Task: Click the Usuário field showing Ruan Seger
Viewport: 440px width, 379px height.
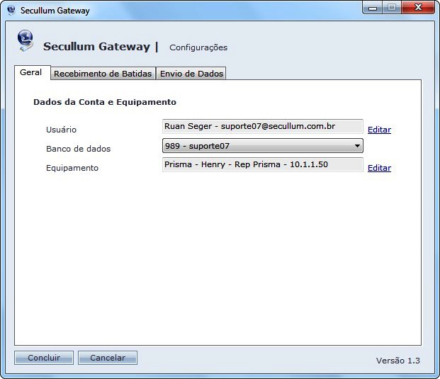Action: (x=262, y=127)
